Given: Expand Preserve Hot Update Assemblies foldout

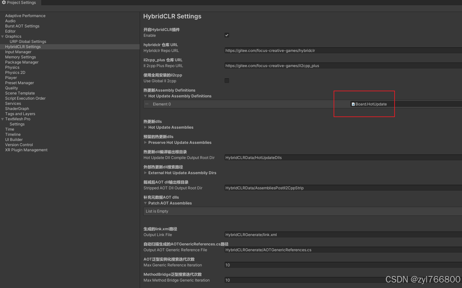Looking at the screenshot, I should [x=145, y=142].
